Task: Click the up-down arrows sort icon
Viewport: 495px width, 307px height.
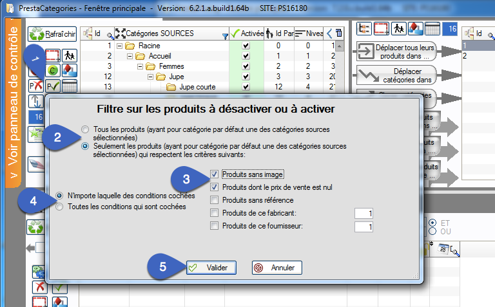Action: (x=35, y=101)
